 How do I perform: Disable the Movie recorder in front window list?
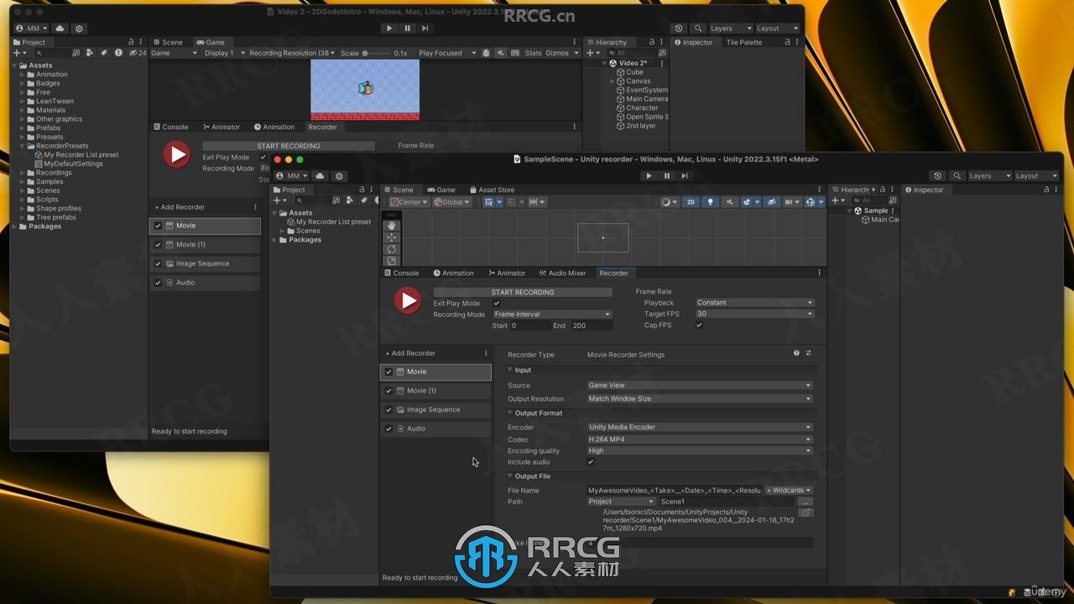(388, 372)
